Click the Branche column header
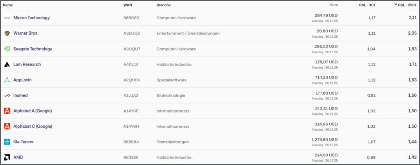 [x=163, y=5]
